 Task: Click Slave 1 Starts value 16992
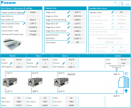45,105
